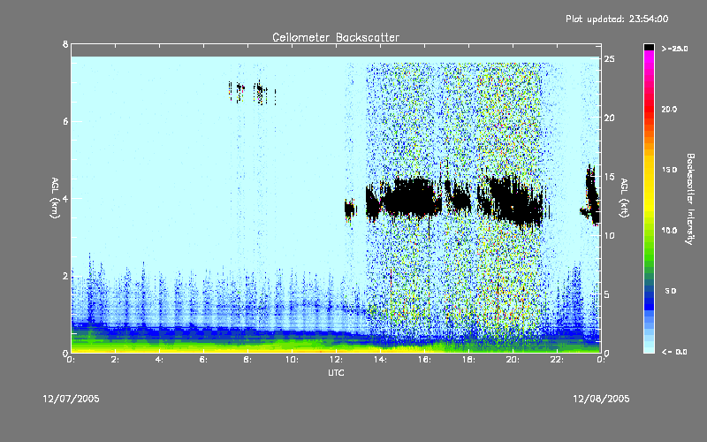Click the '20' tick on the kft axis
The height and width of the screenshot is (442, 707).
point(609,118)
